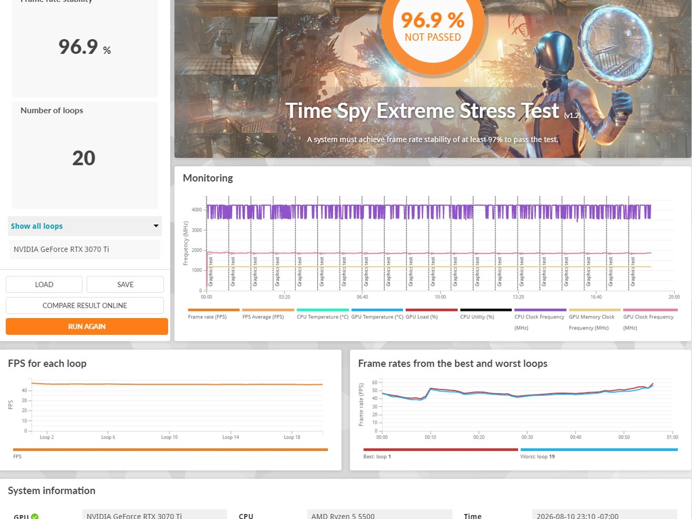The width and height of the screenshot is (692, 519).
Task: Open COMPARE RESULT ONLINE
Action: (85, 305)
